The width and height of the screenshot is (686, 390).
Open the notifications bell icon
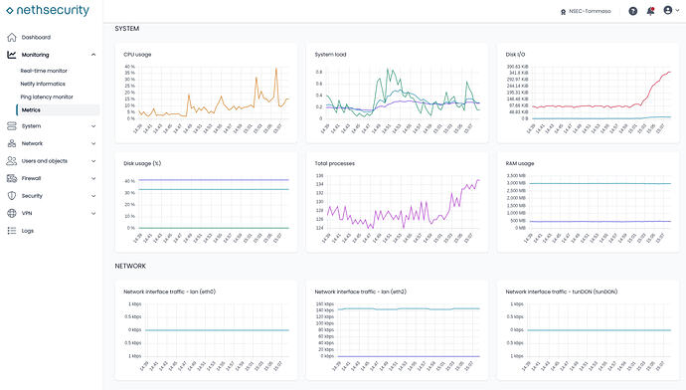(x=650, y=11)
